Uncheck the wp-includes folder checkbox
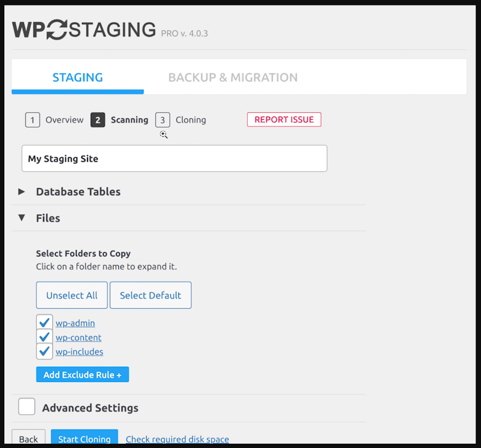The image size is (481, 448). (44, 351)
